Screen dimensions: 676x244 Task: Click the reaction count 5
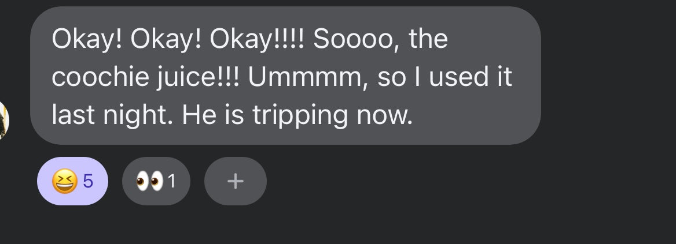pyautogui.click(x=88, y=181)
